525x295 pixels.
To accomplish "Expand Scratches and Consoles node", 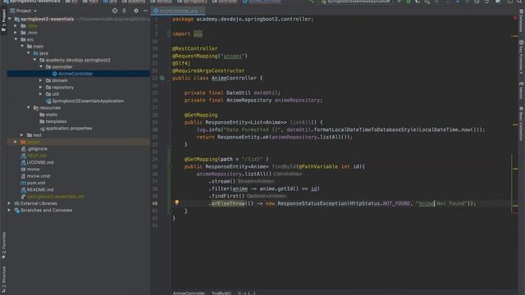I will [9, 211].
